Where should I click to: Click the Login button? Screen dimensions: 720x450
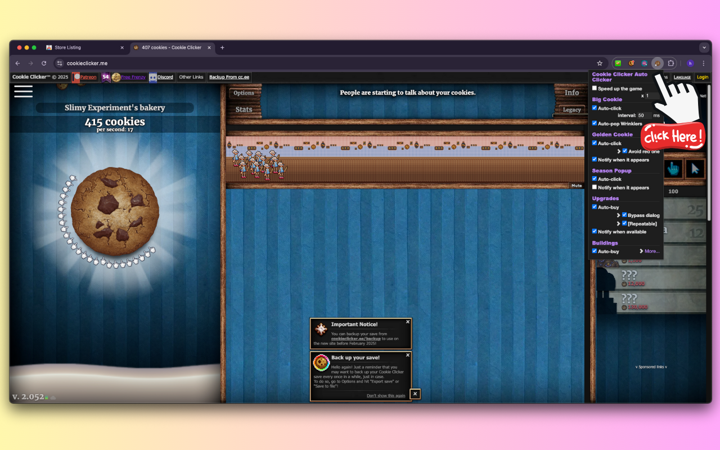coord(703,77)
